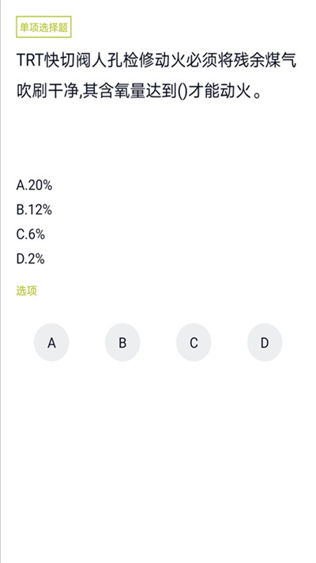Select the round A answer button

coord(51,342)
